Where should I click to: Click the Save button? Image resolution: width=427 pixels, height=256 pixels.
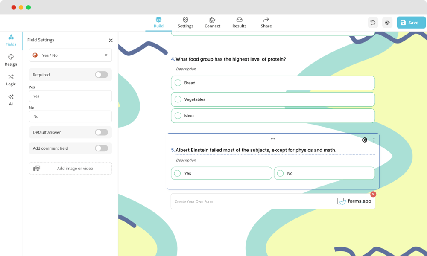coord(411,23)
